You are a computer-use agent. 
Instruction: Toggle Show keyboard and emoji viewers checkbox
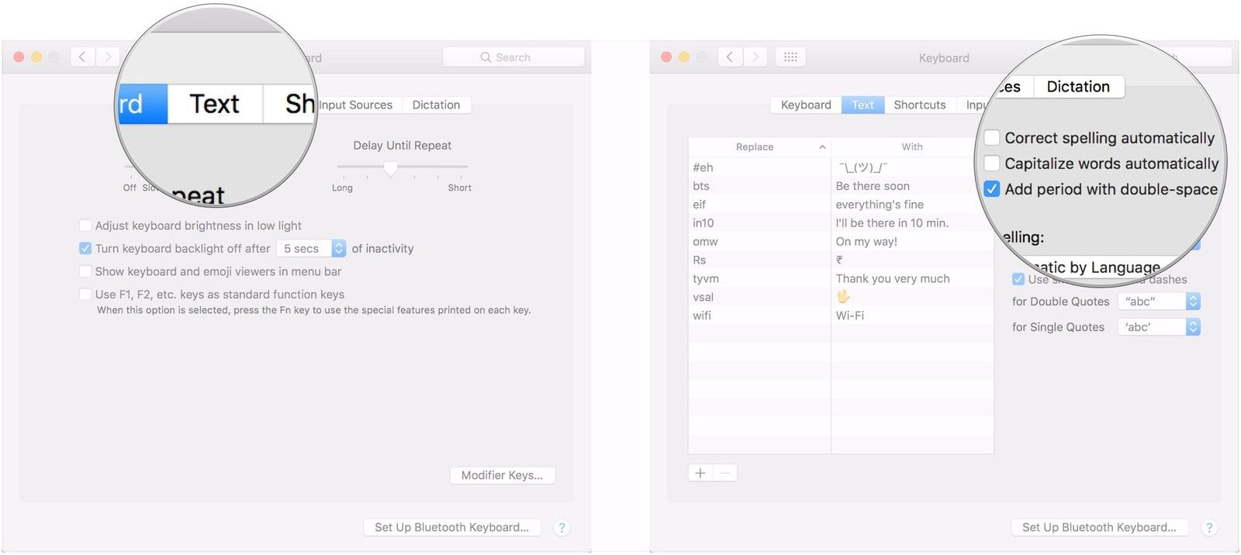tap(85, 271)
